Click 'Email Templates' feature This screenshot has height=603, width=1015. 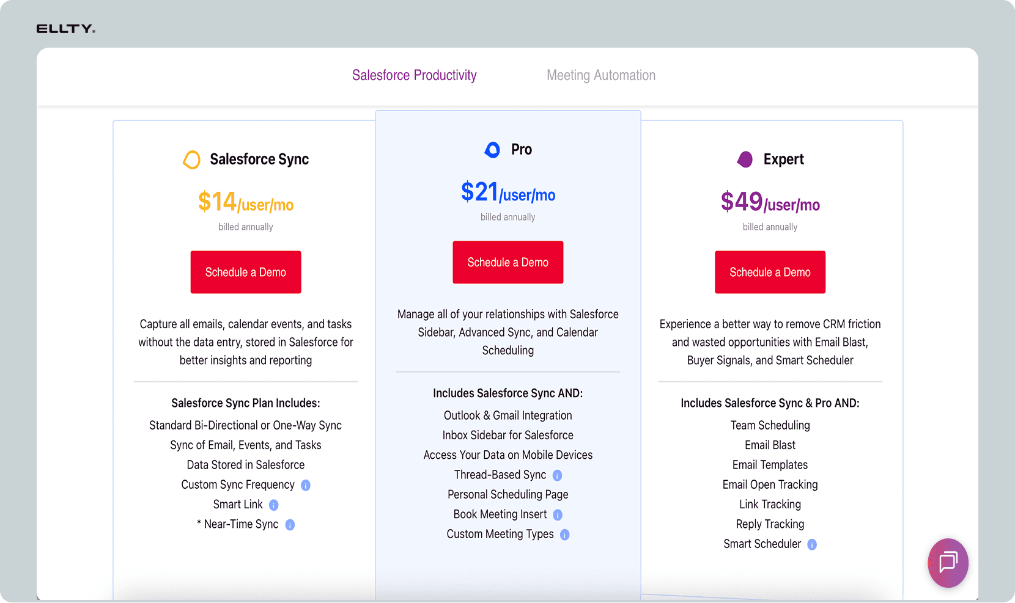pyautogui.click(x=770, y=465)
